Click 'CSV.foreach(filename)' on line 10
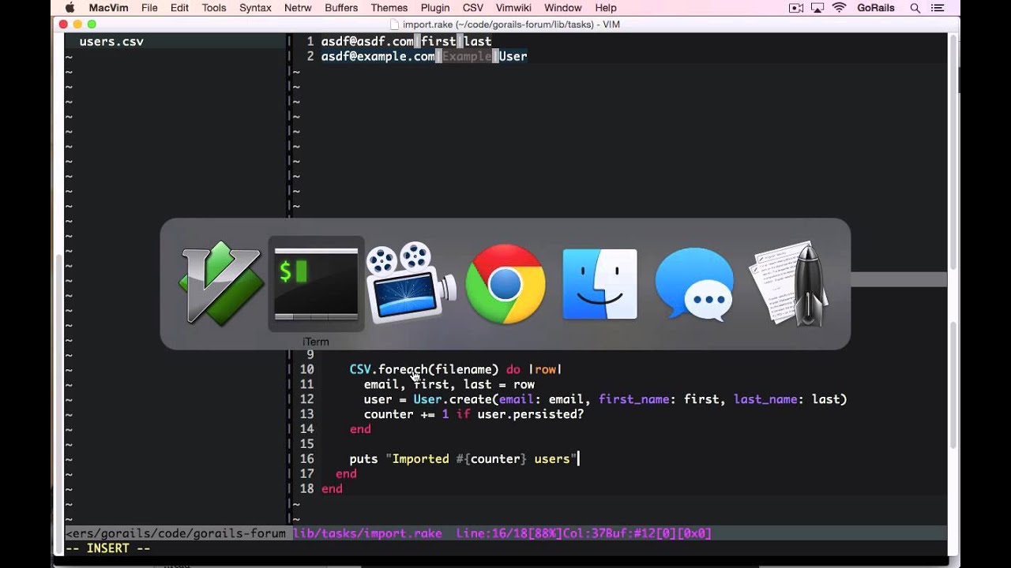This screenshot has width=1011, height=568. pyautogui.click(x=424, y=369)
